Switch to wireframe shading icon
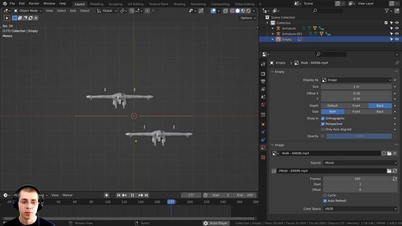Viewport: 402px width, 226px height. coord(232,11)
